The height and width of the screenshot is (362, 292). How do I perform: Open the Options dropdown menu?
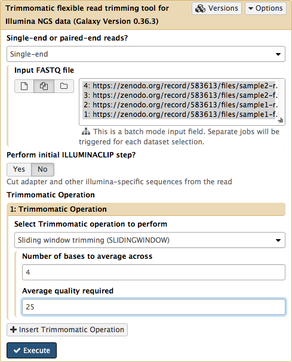pos(265,8)
